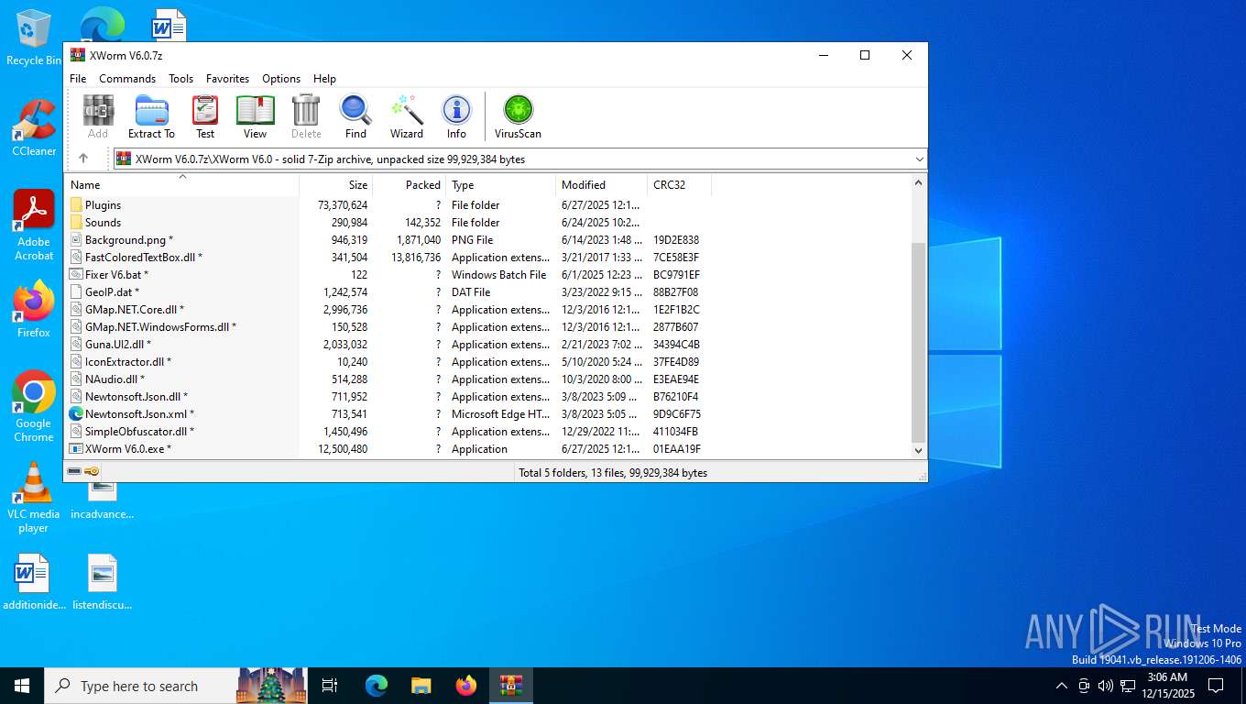Open Google Chrome desktop shortcut
This screenshot has height=704, width=1246.
click(x=34, y=407)
